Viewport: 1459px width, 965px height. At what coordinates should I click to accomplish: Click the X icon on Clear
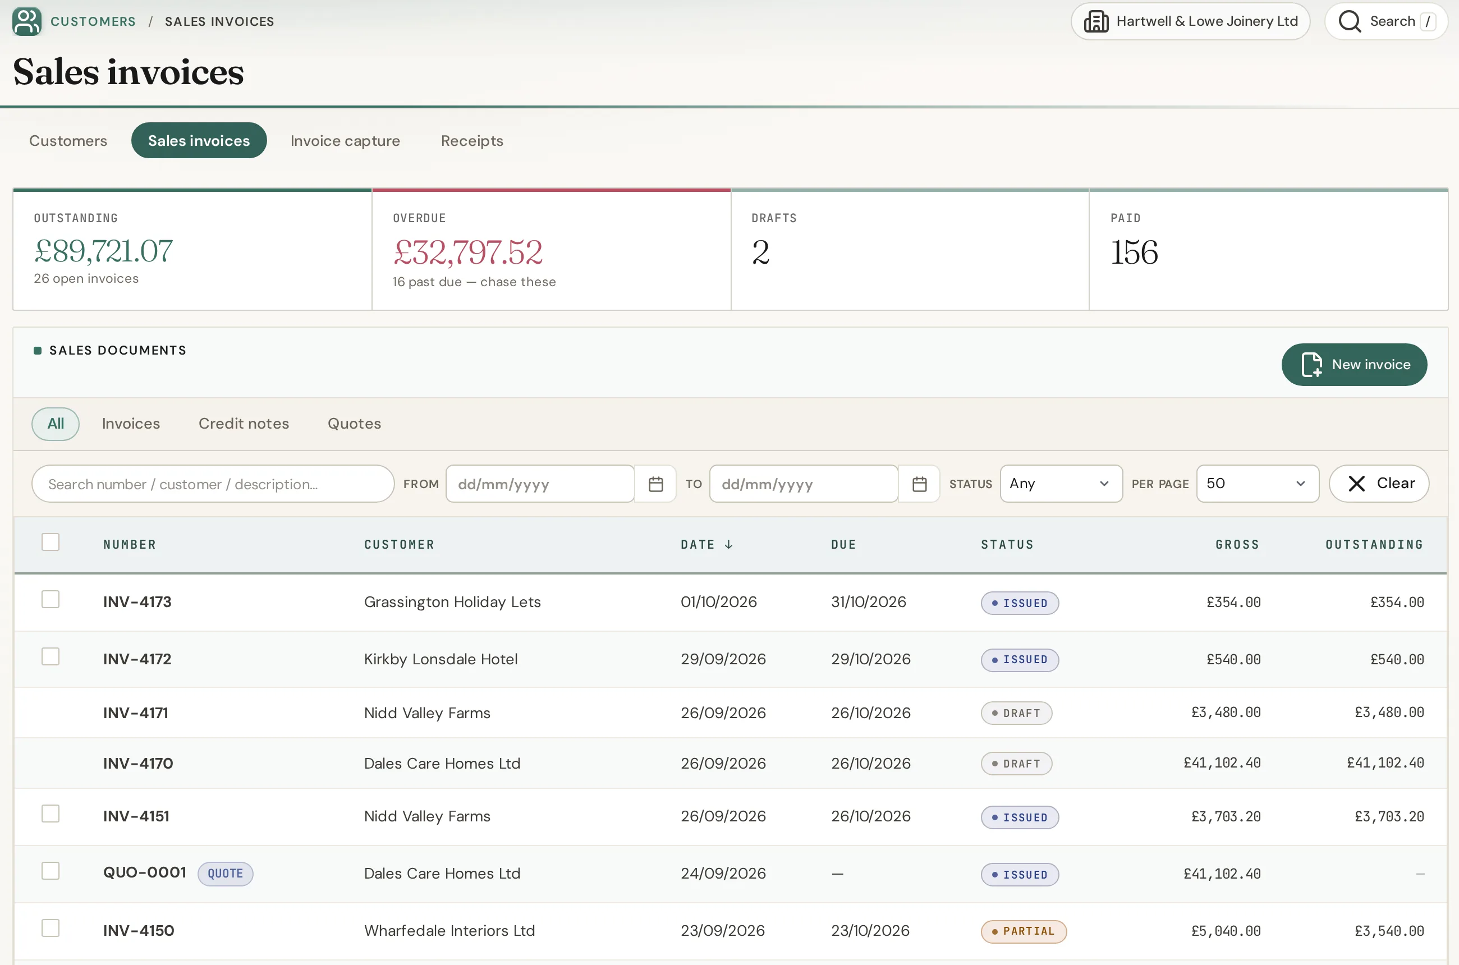coord(1356,484)
